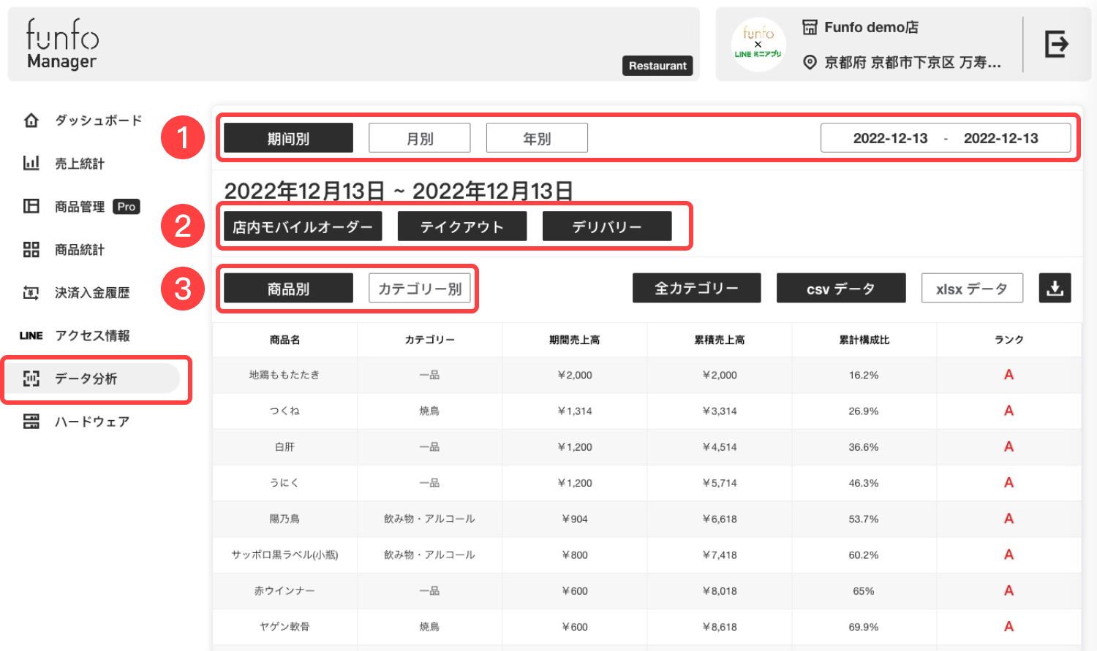Click the ランク column header

[x=1009, y=340]
